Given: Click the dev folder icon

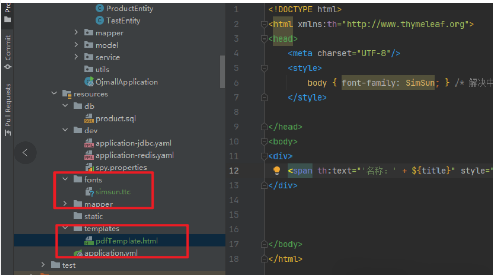Looking at the screenshot, I should pyautogui.click(x=78, y=130).
